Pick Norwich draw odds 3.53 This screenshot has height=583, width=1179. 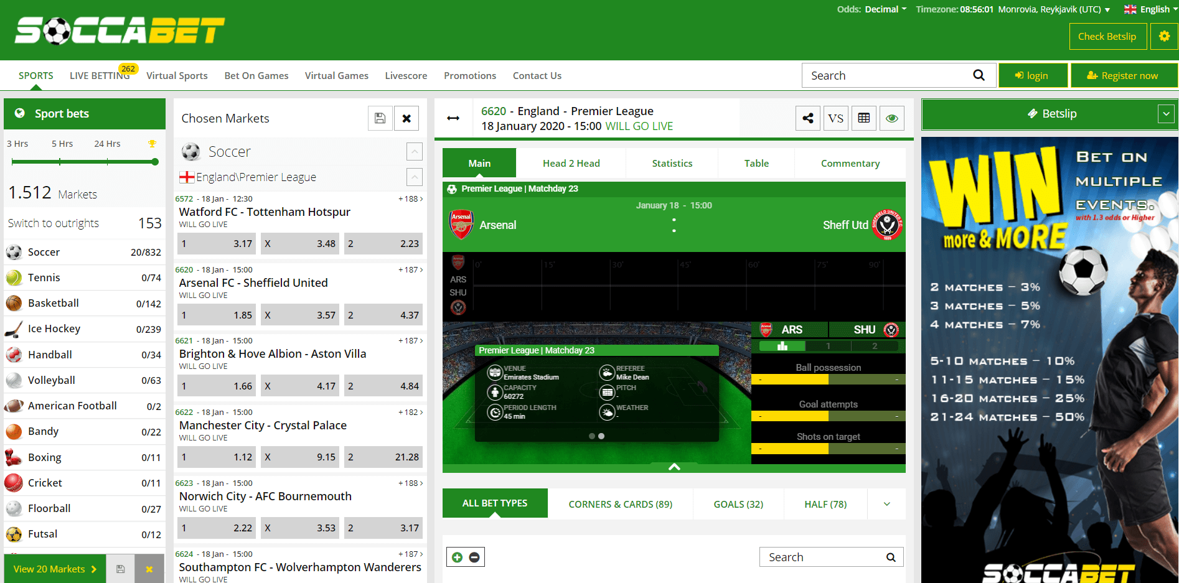click(300, 528)
